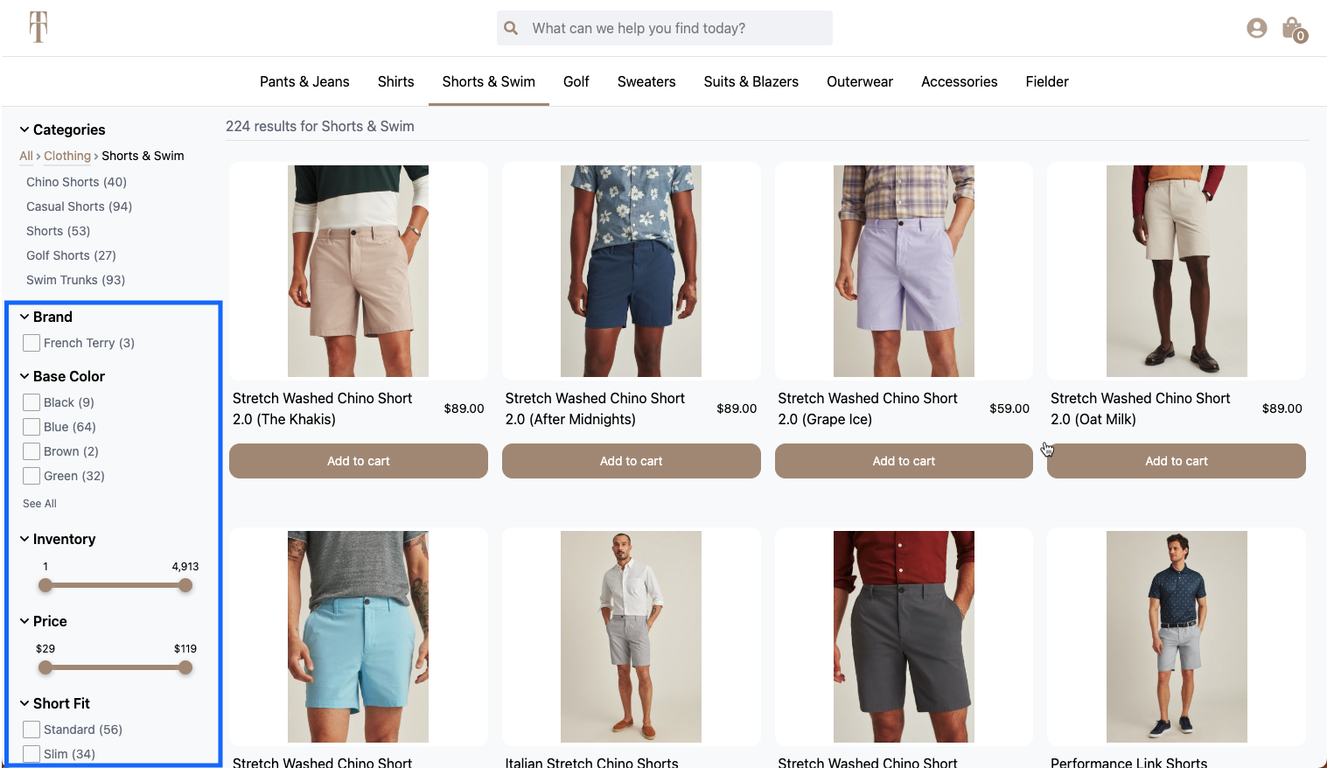Filter by Shorts (53) category

point(58,231)
